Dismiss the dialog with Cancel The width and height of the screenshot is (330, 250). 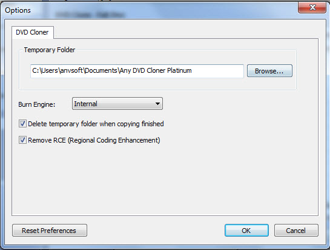[x=296, y=231]
